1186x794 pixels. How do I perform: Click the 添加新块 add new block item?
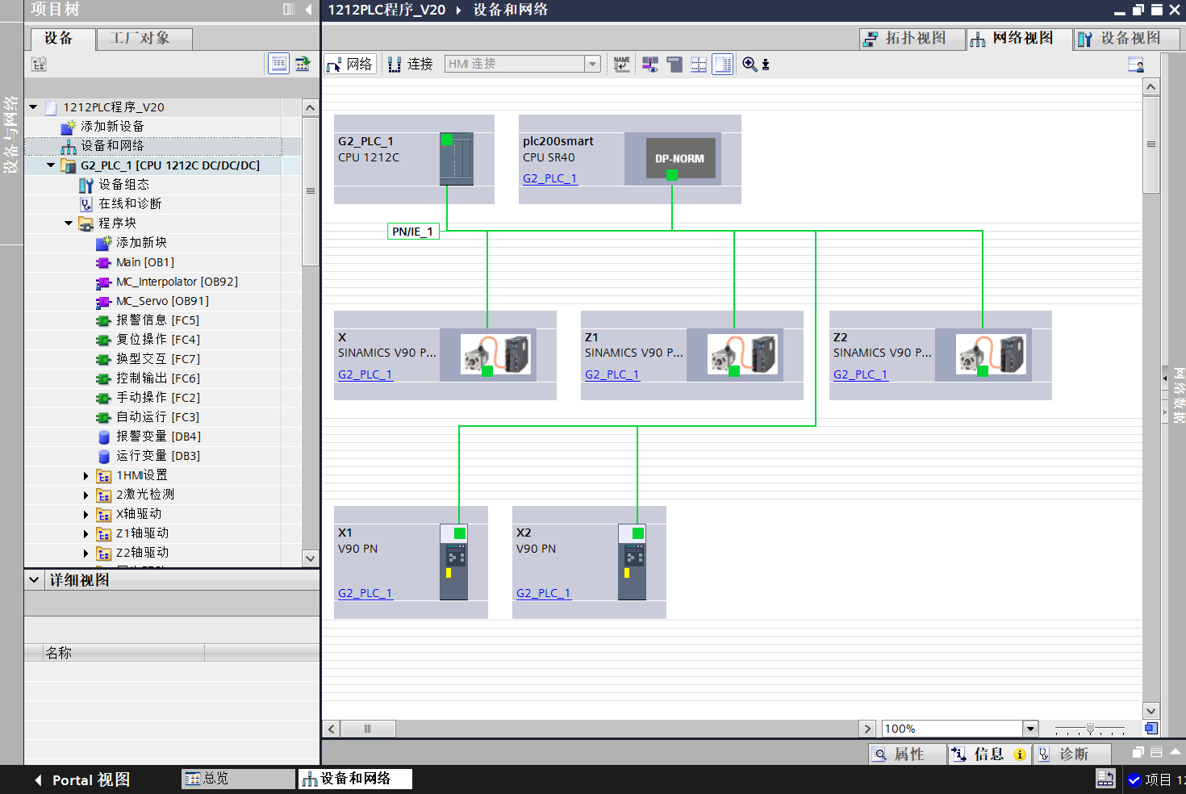141,242
